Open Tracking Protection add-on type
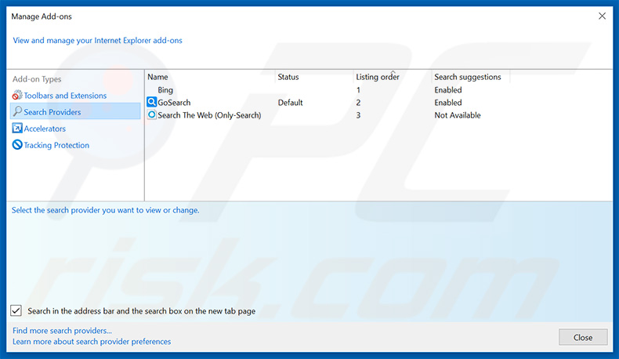Viewport: 619px width, 359px height. 56,145
